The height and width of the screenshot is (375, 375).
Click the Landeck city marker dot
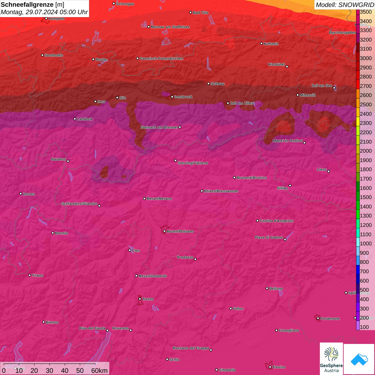(75, 119)
